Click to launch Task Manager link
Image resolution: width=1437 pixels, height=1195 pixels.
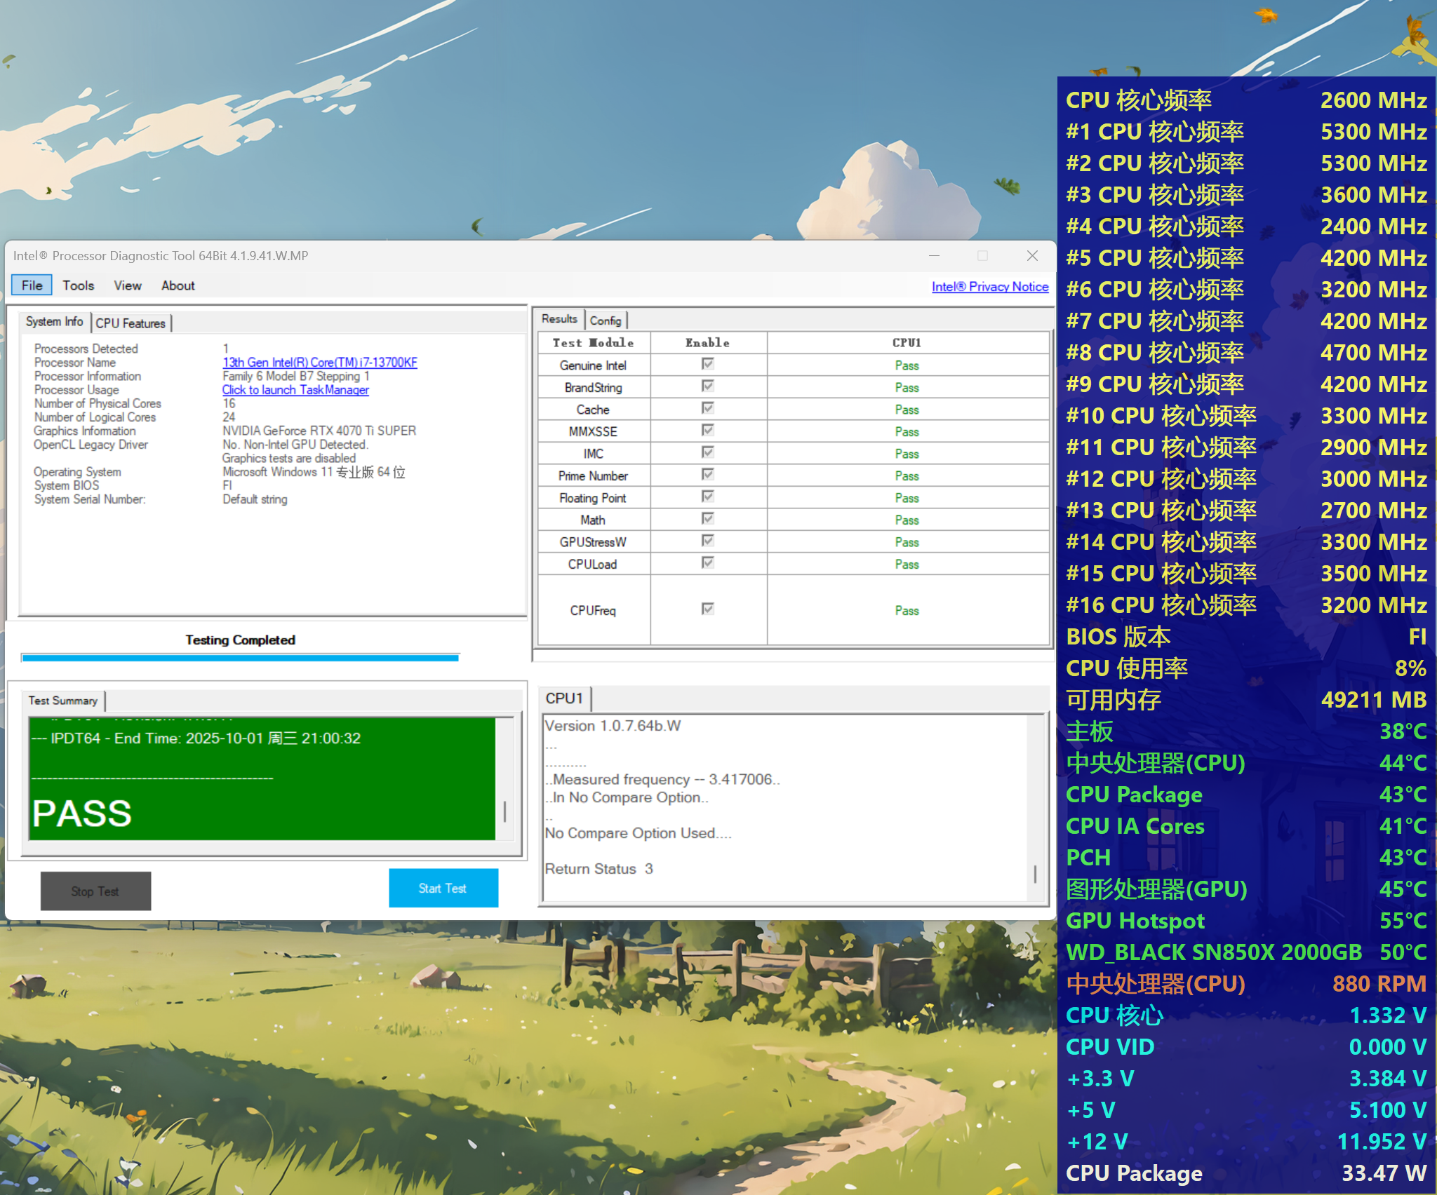point(295,390)
